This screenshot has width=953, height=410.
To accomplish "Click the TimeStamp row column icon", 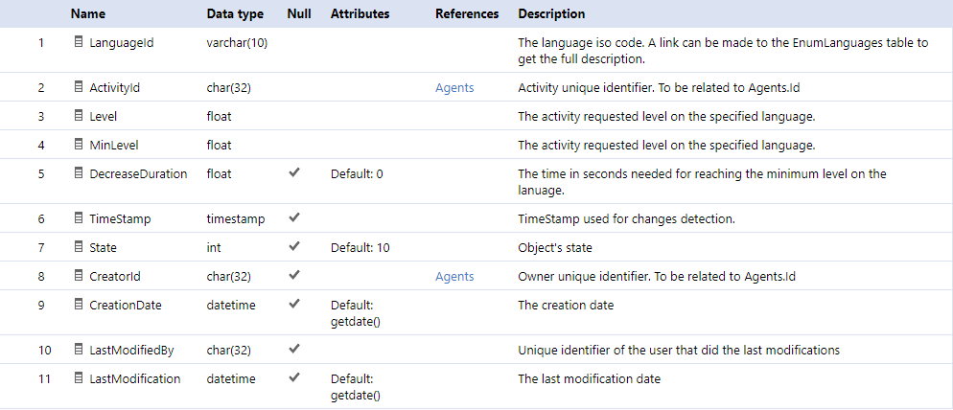I will coord(78,218).
